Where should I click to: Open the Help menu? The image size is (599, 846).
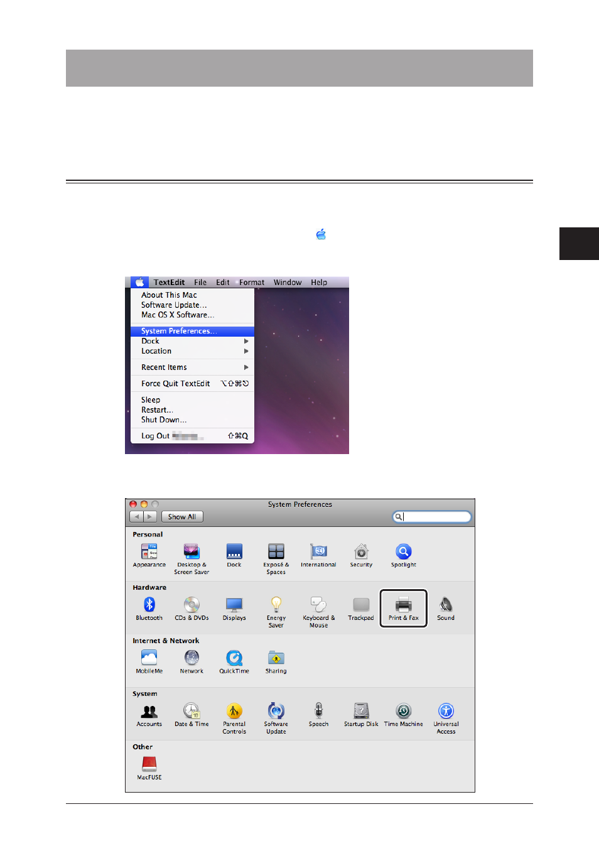click(x=319, y=283)
